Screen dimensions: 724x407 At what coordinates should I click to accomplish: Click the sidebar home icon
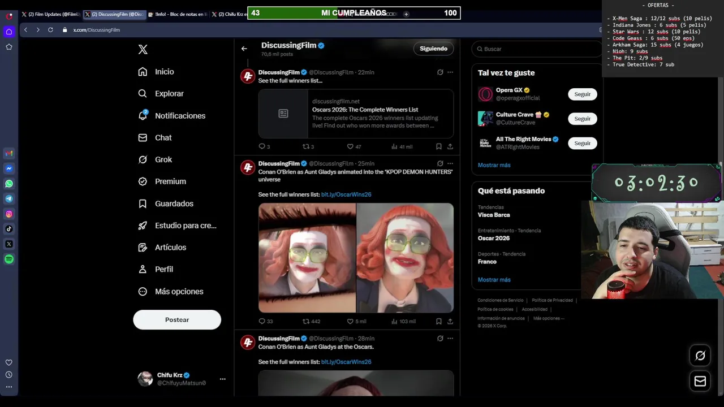[x=9, y=32]
